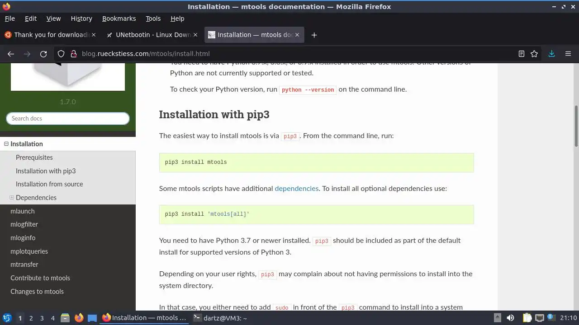
Task: Toggle reader view for the page
Action: [521, 54]
